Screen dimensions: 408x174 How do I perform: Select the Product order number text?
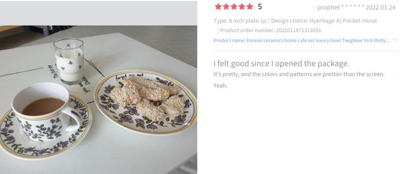tap(270, 30)
